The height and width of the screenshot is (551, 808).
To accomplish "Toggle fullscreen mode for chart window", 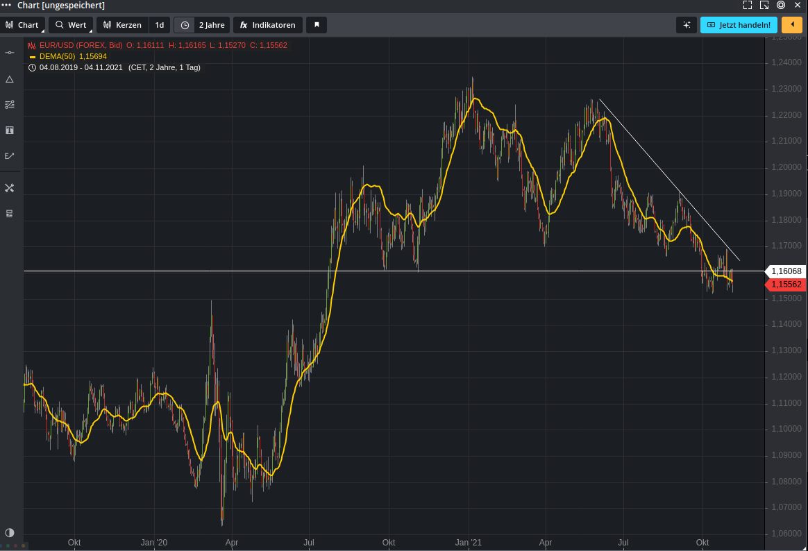I will [x=748, y=6].
